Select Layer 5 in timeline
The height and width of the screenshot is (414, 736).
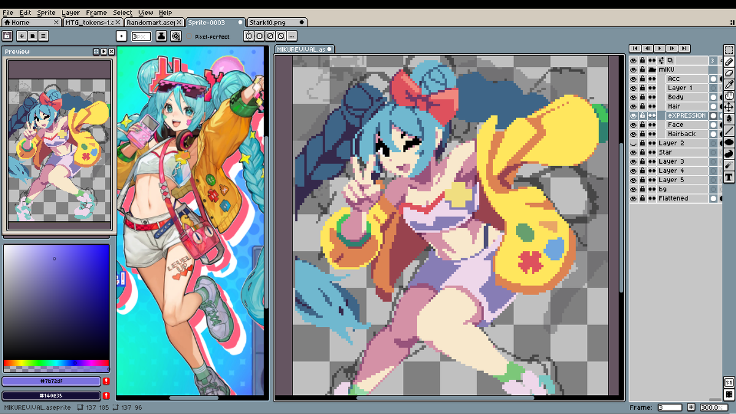pyautogui.click(x=682, y=180)
